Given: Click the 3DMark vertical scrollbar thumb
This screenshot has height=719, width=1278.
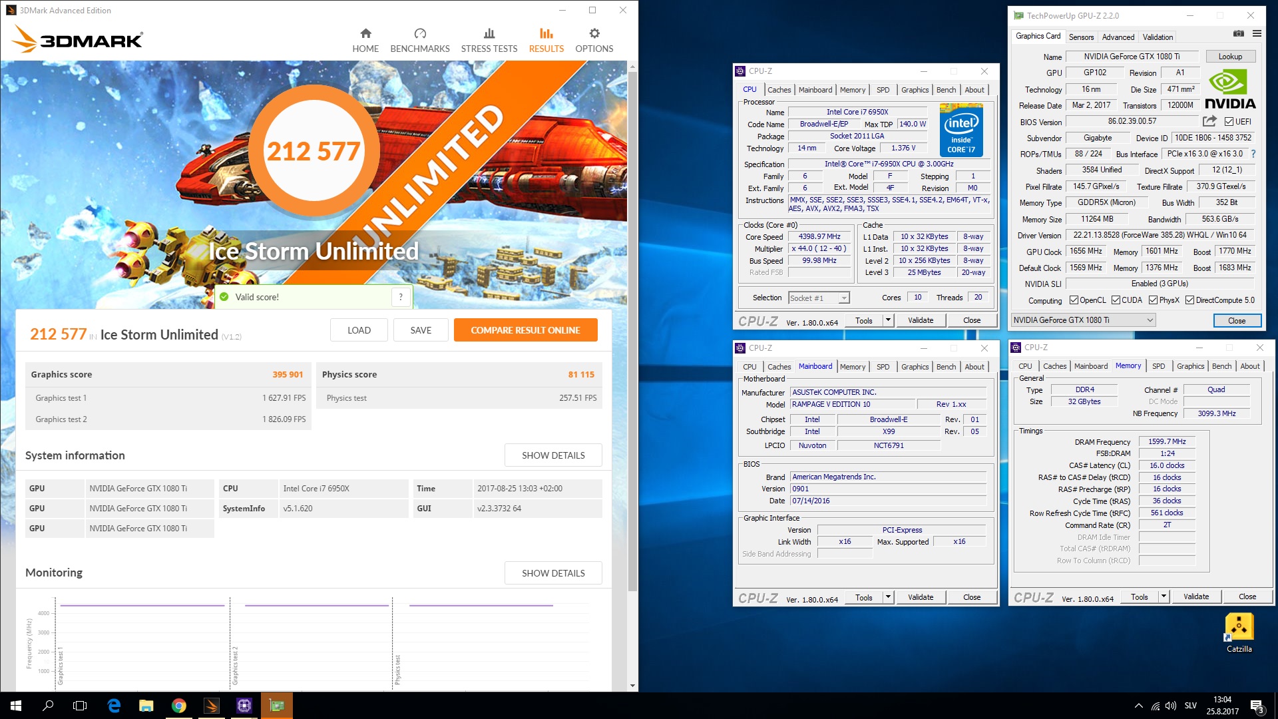Looking at the screenshot, I should click(632, 332).
